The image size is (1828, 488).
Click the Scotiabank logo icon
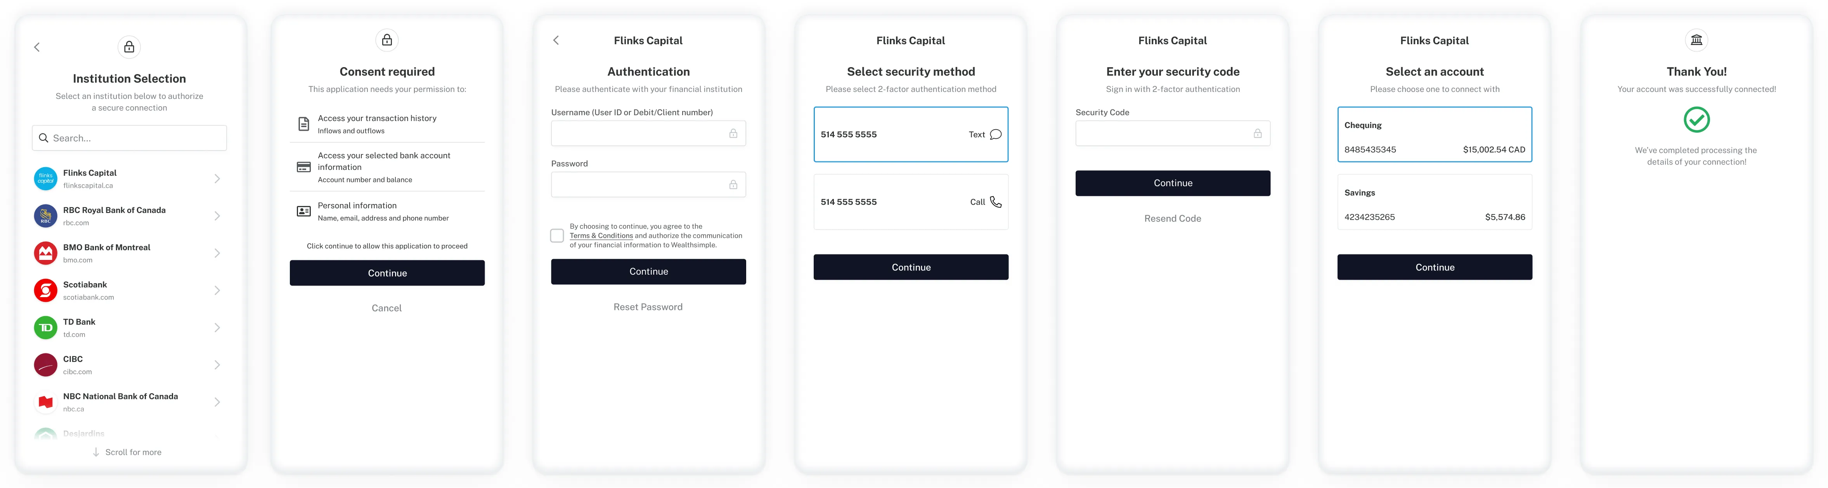click(x=45, y=290)
